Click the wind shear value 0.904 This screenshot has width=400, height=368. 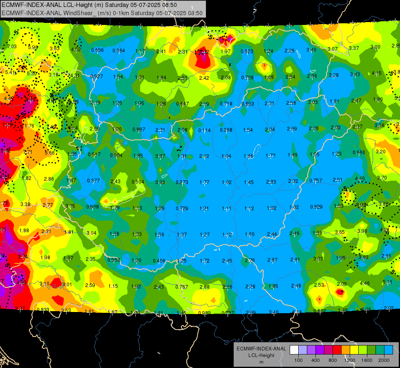click(x=116, y=155)
